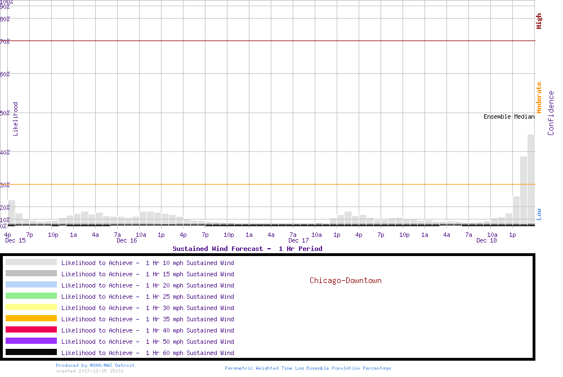Click the High confidence label
The width and height of the screenshot is (563, 377).
[539, 21]
